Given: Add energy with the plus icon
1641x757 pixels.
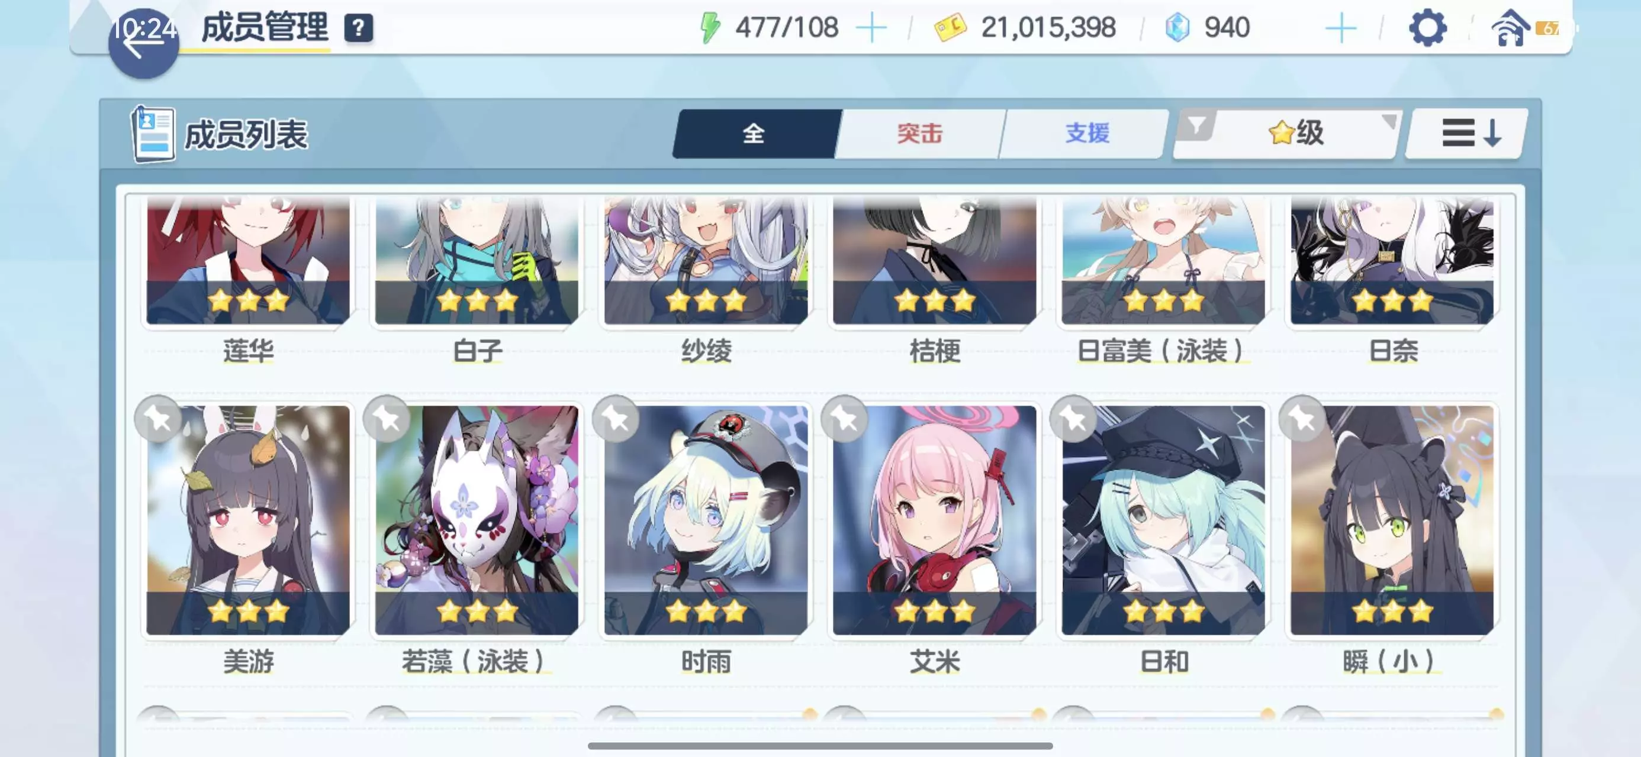Looking at the screenshot, I should pos(871,28).
